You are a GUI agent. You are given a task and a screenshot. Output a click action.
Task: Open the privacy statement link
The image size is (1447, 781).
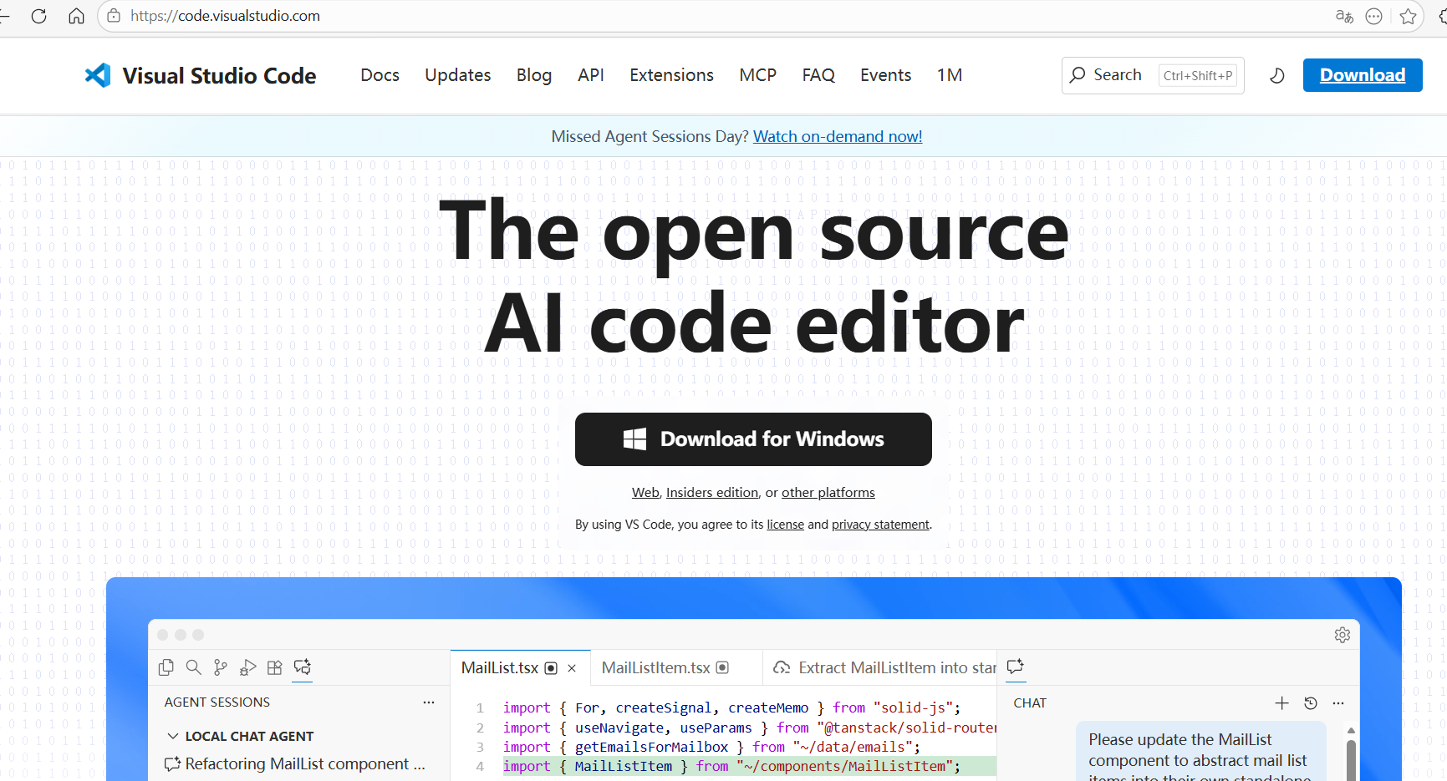click(880, 525)
